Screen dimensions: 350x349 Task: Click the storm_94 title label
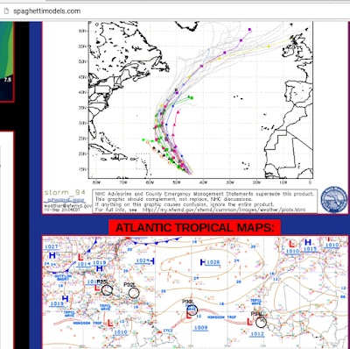coord(65,192)
